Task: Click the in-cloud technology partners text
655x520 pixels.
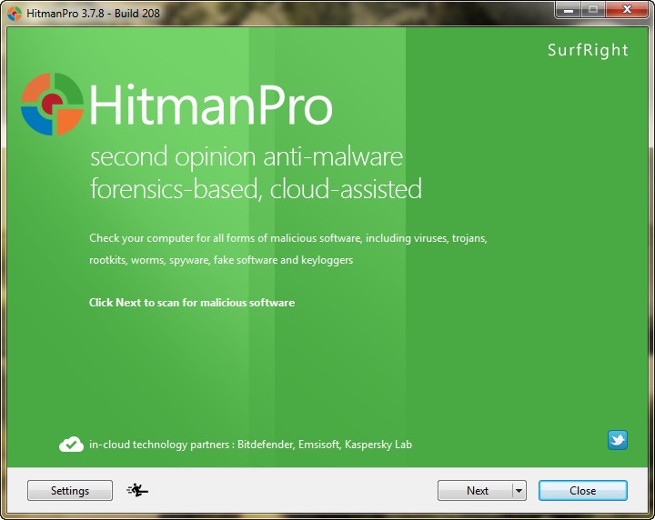Action: point(251,445)
